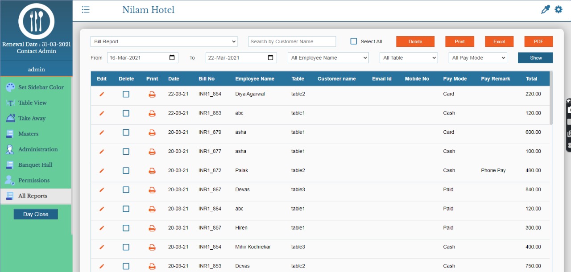Export the report with PDF button
571x272 pixels.
(538, 41)
